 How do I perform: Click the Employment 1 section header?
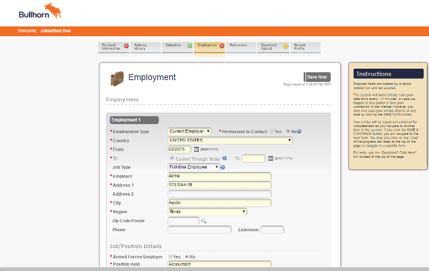(134, 120)
